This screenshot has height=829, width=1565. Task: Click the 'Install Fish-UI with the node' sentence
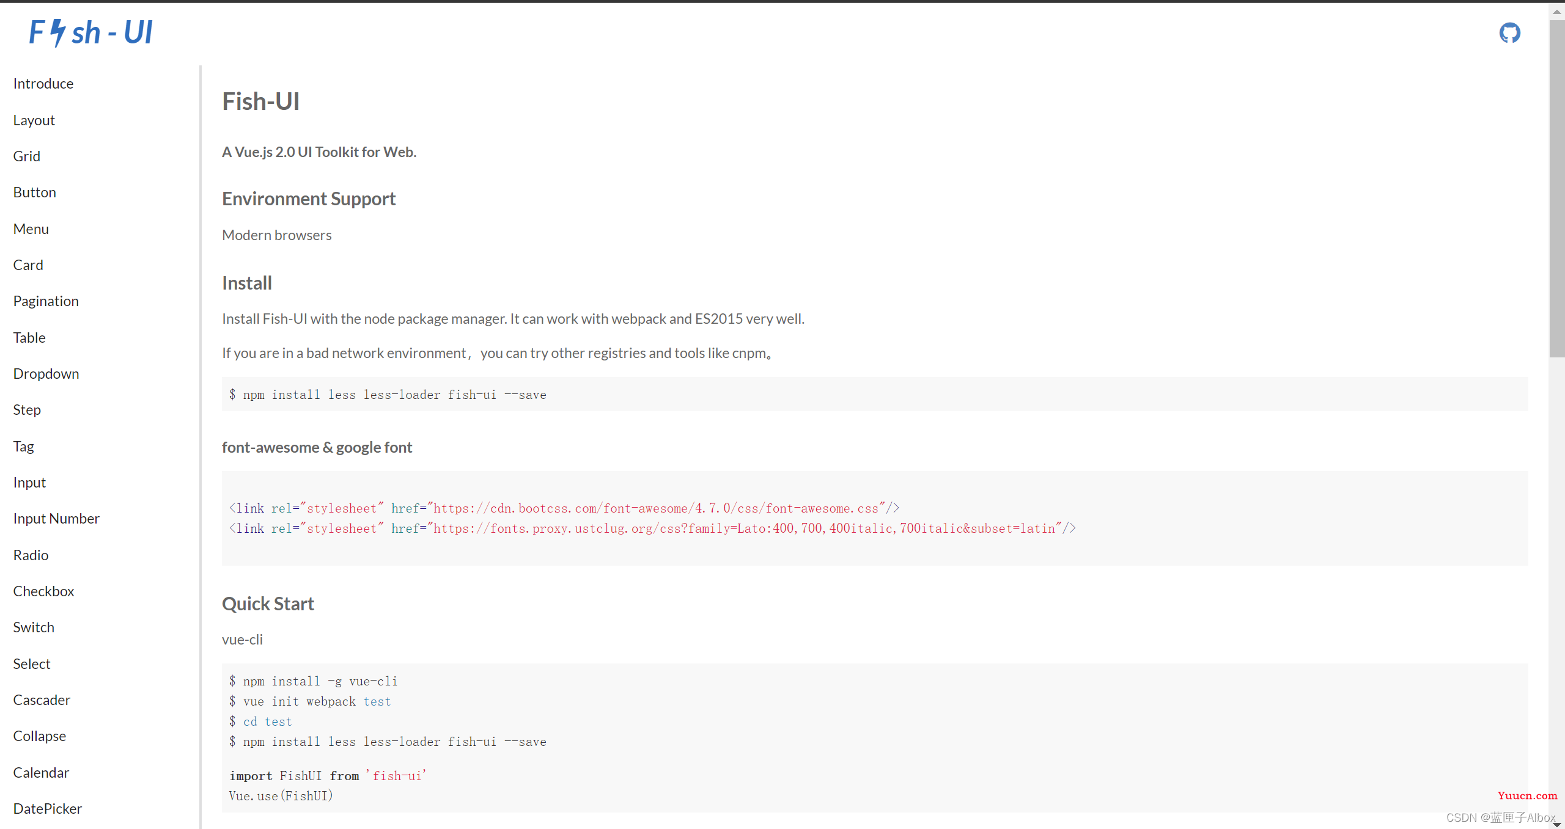[514, 319]
